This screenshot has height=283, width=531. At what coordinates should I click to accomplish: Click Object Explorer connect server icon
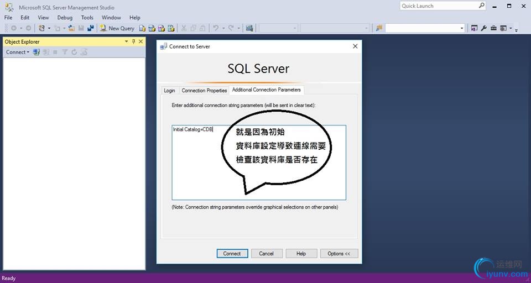click(x=37, y=52)
